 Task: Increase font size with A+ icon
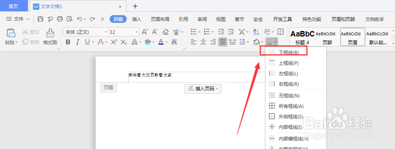click(145, 32)
